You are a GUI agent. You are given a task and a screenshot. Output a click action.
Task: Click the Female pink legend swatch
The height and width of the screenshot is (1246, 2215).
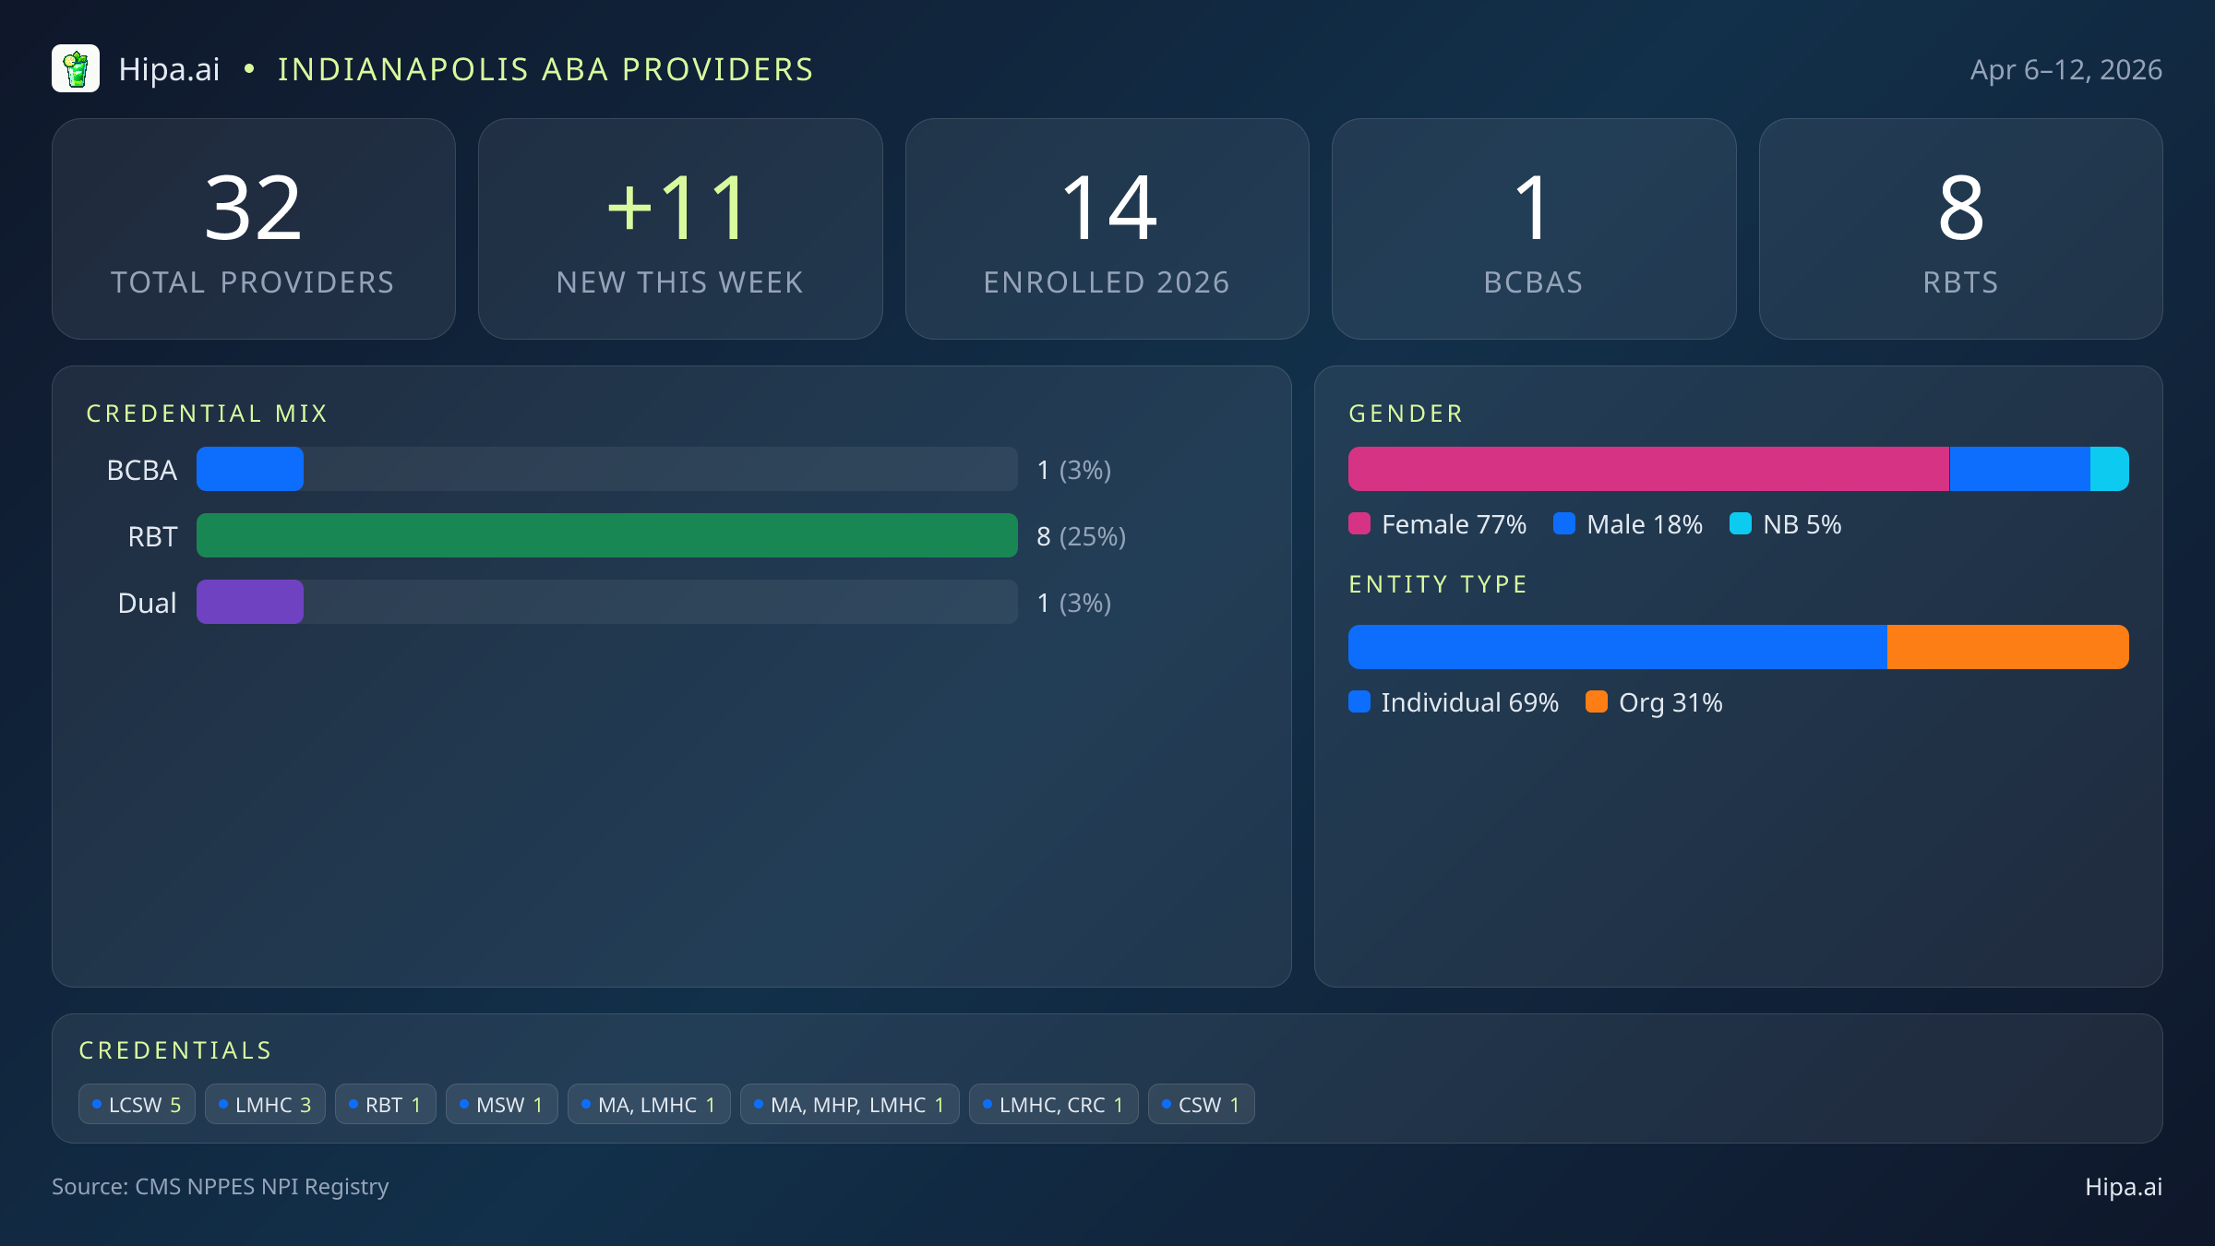1359,524
